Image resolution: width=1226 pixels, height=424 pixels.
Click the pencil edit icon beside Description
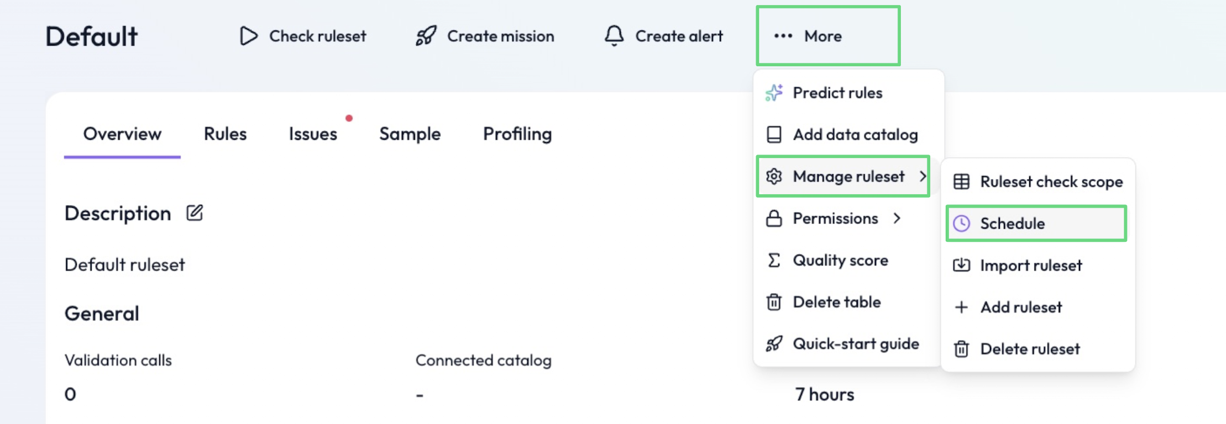(195, 213)
